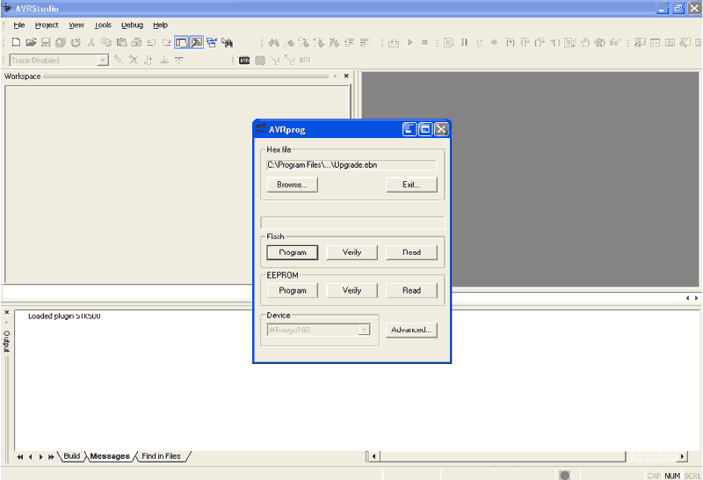
Task: Click Browse to choose a hex file
Action: 292,185
